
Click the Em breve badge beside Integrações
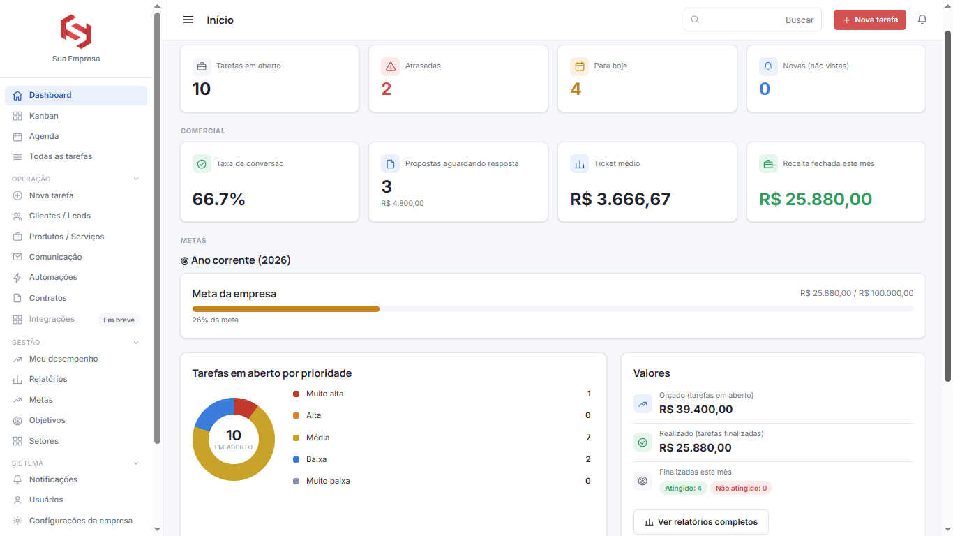119,320
